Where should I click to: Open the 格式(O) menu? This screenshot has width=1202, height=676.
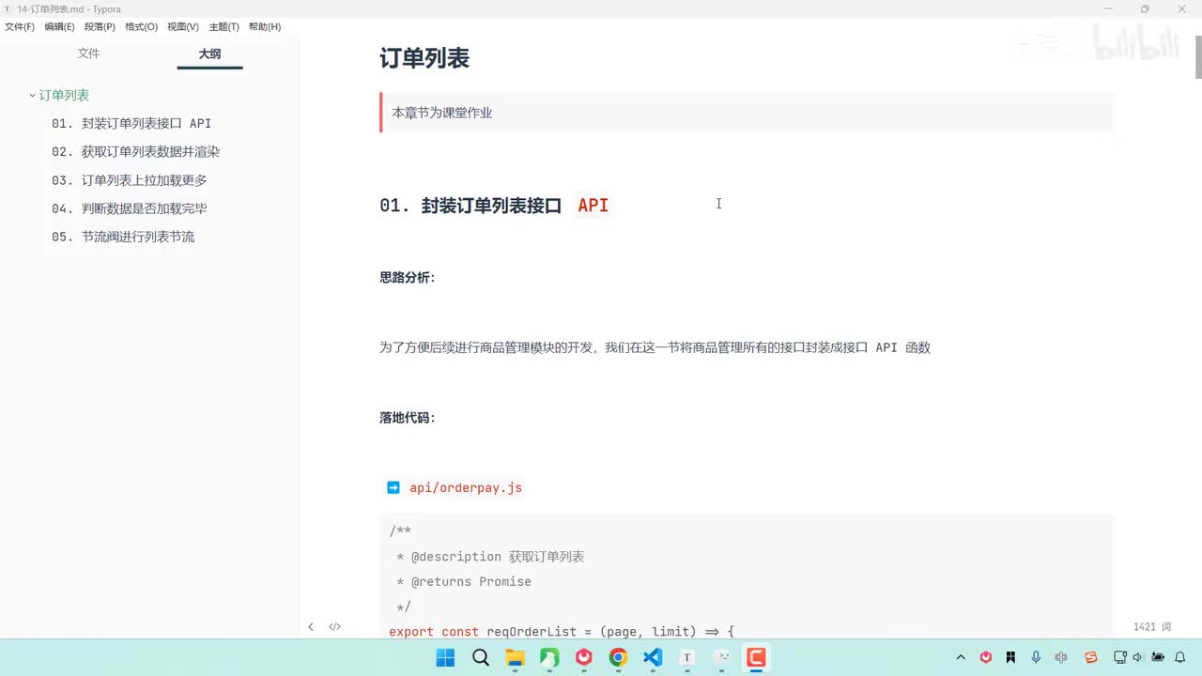coord(141,27)
